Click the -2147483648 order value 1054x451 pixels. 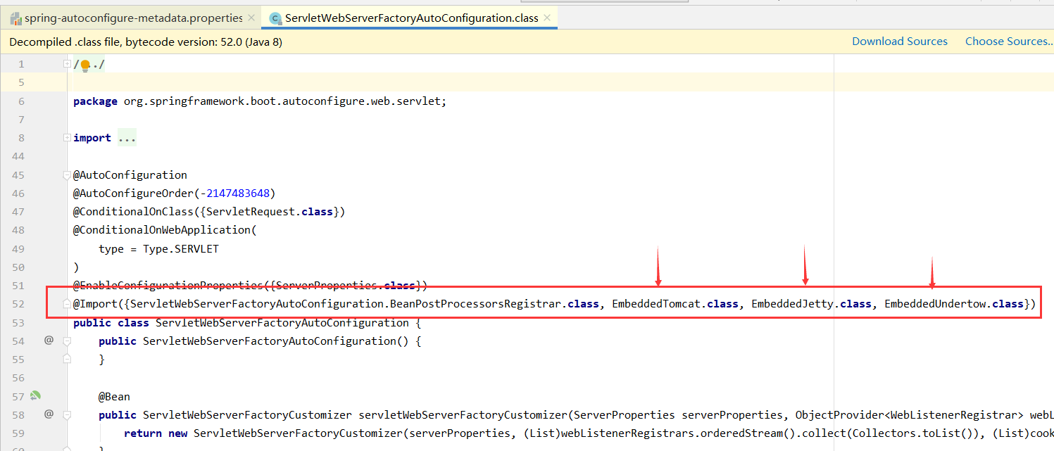point(235,193)
